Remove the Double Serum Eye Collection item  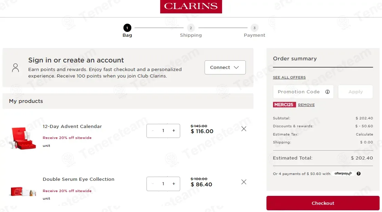(244, 182)
